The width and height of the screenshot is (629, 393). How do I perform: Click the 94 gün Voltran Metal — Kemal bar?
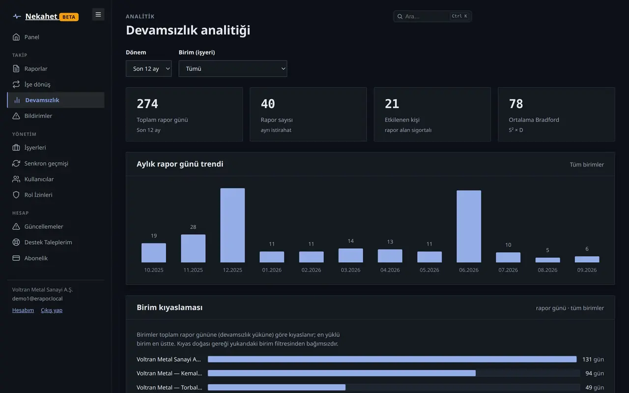click(x=342, y=373)
